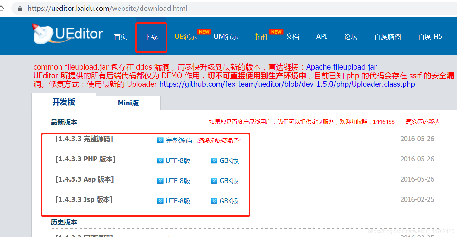
Task: Click download icon for Jsp GBK版
Action: point(214,201)
